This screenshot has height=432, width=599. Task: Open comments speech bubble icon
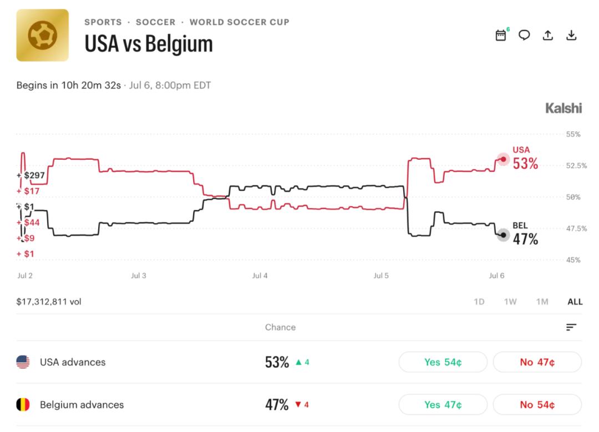coord(524,35)
